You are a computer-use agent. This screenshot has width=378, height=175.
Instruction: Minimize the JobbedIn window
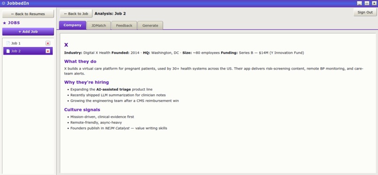coord(359,3)
